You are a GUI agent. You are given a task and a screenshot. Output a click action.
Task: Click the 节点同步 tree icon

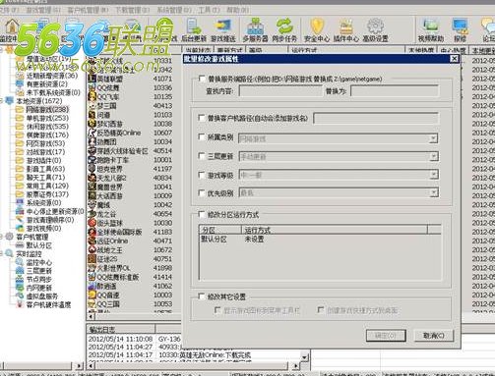(20, 279)
